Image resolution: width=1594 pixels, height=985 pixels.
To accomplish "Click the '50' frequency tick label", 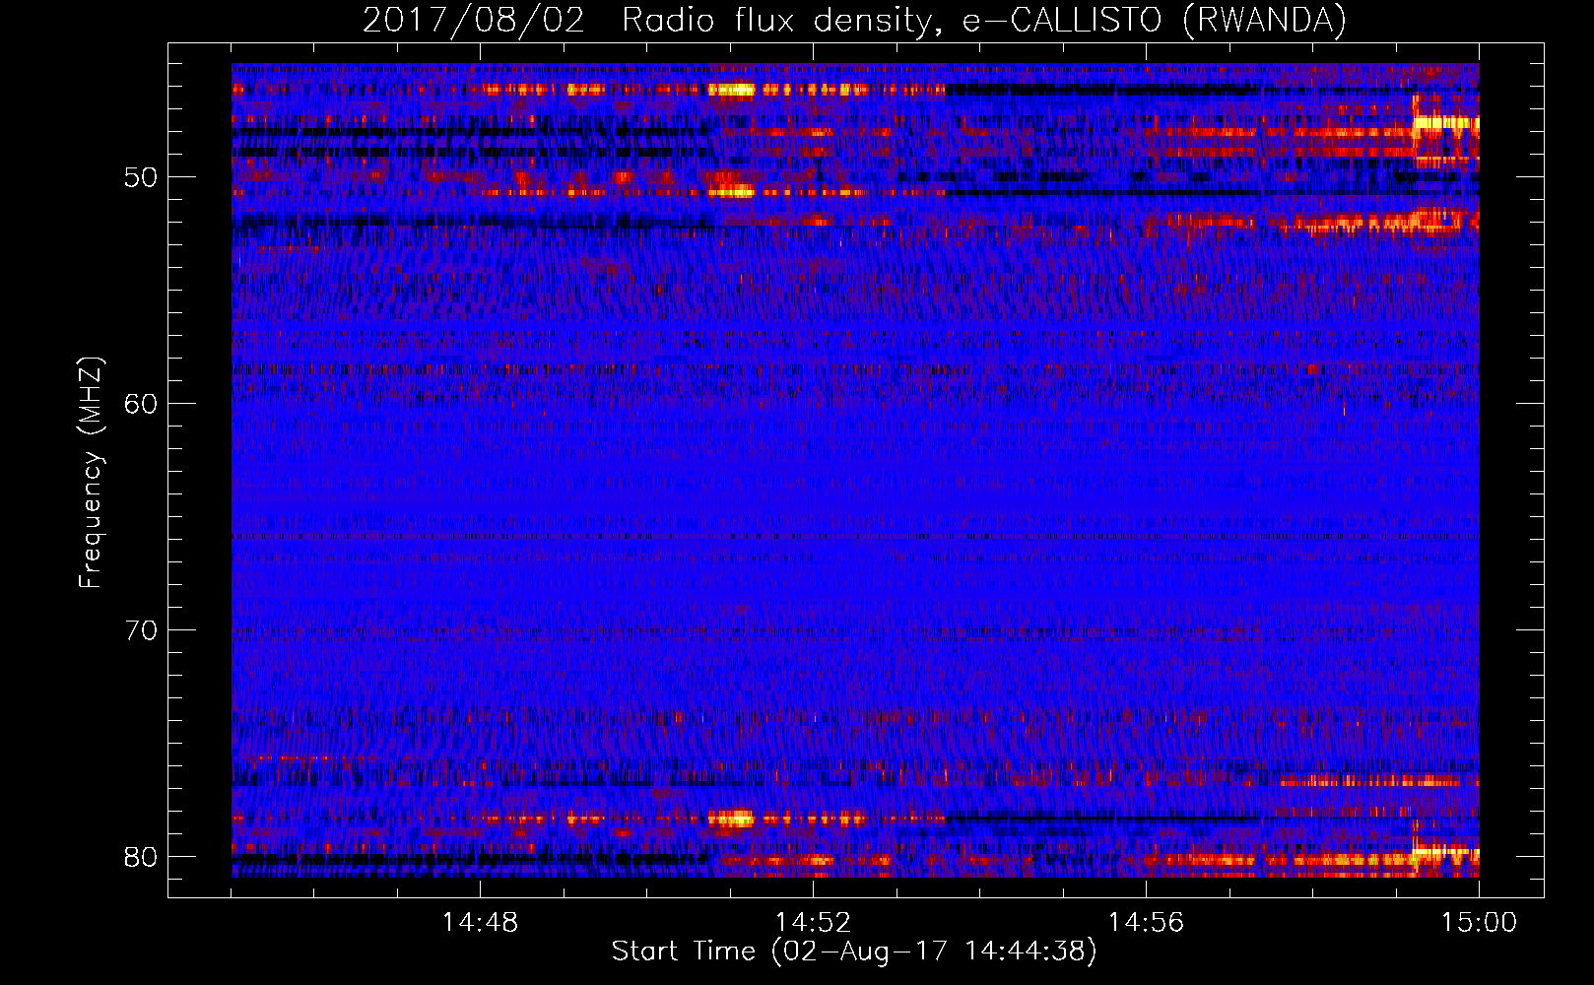I will (141, 178).
